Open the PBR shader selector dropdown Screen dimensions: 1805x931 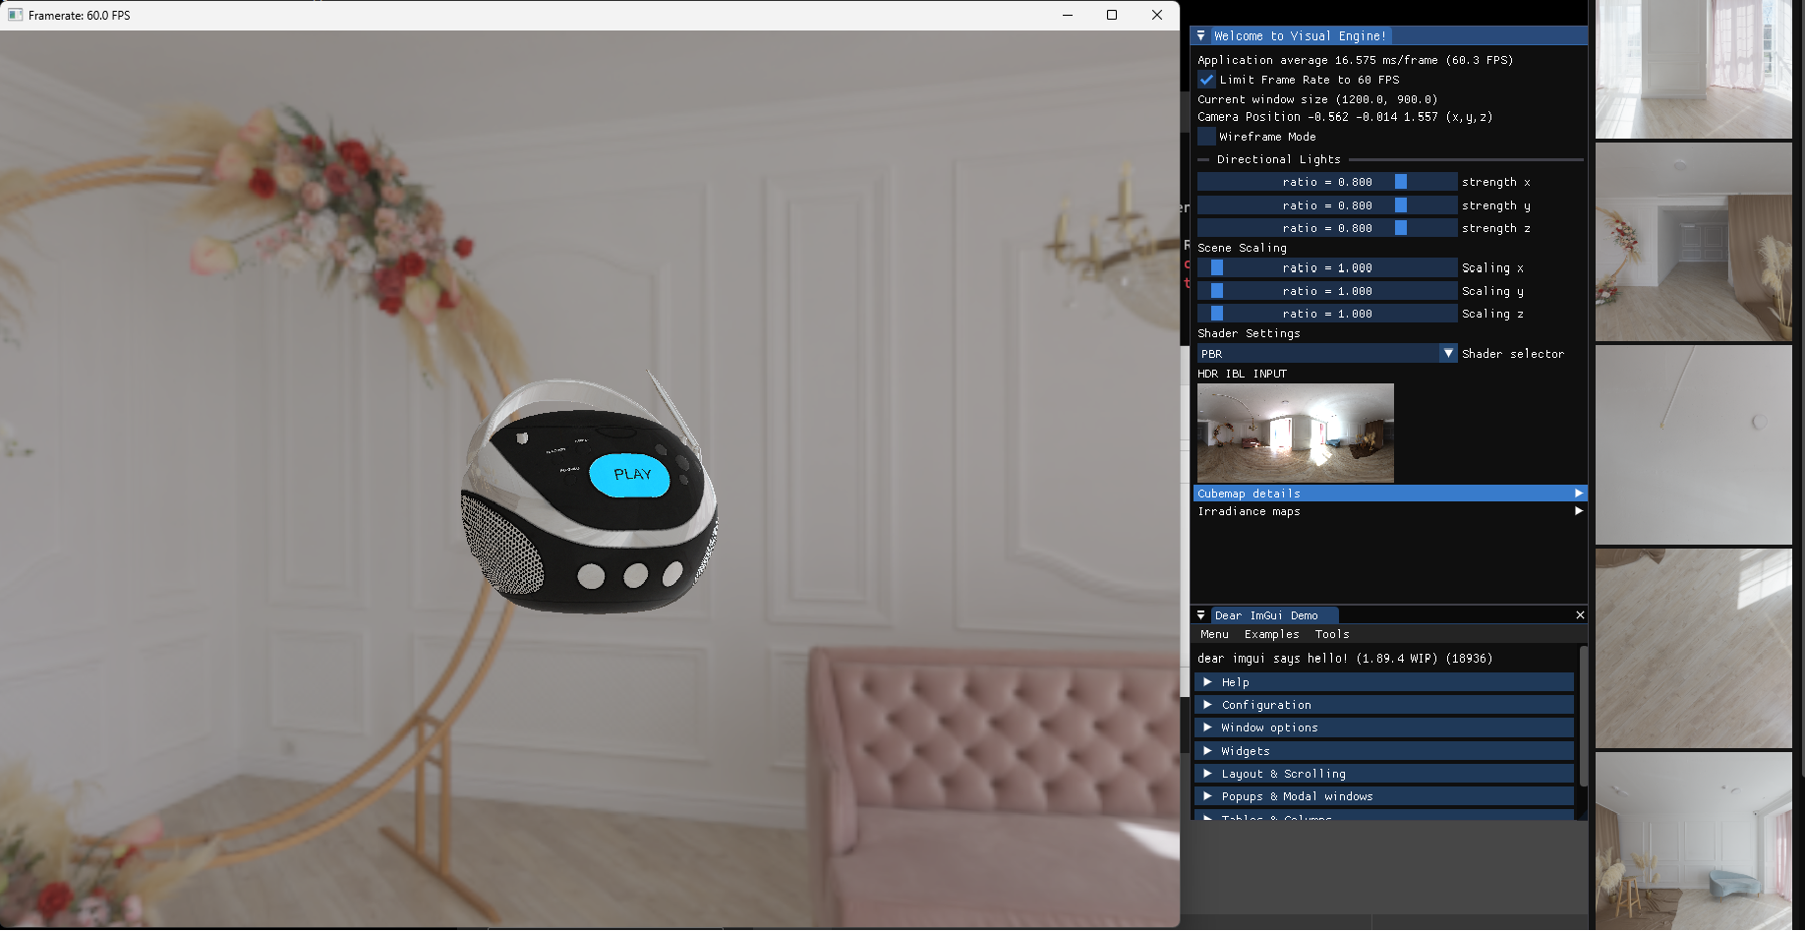click(x=1327, y=354)
